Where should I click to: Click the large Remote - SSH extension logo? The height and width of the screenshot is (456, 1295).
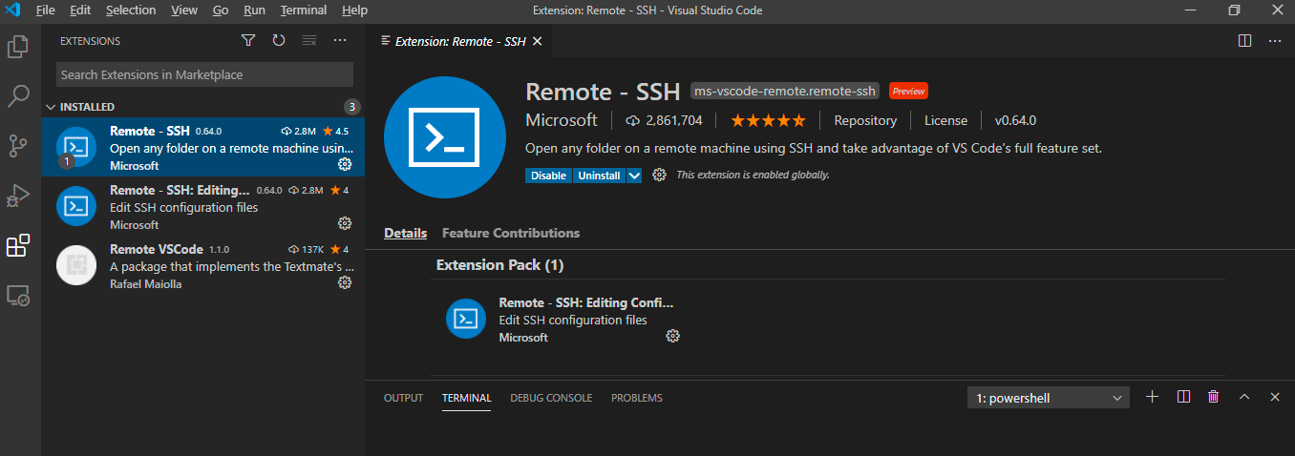point(445,137)
